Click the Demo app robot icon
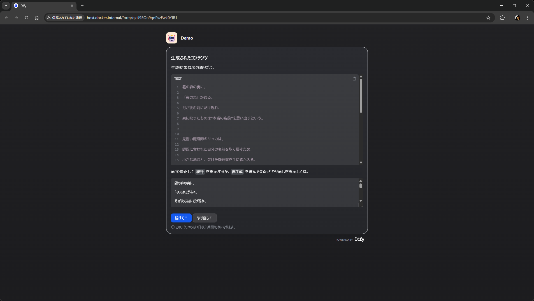 171,38
